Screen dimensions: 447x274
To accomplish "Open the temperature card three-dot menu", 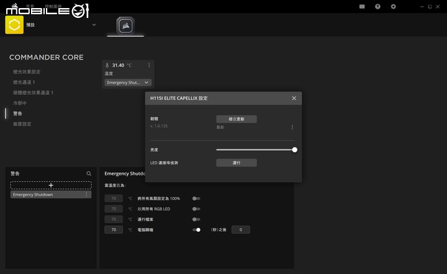I will tap(149, 65).
